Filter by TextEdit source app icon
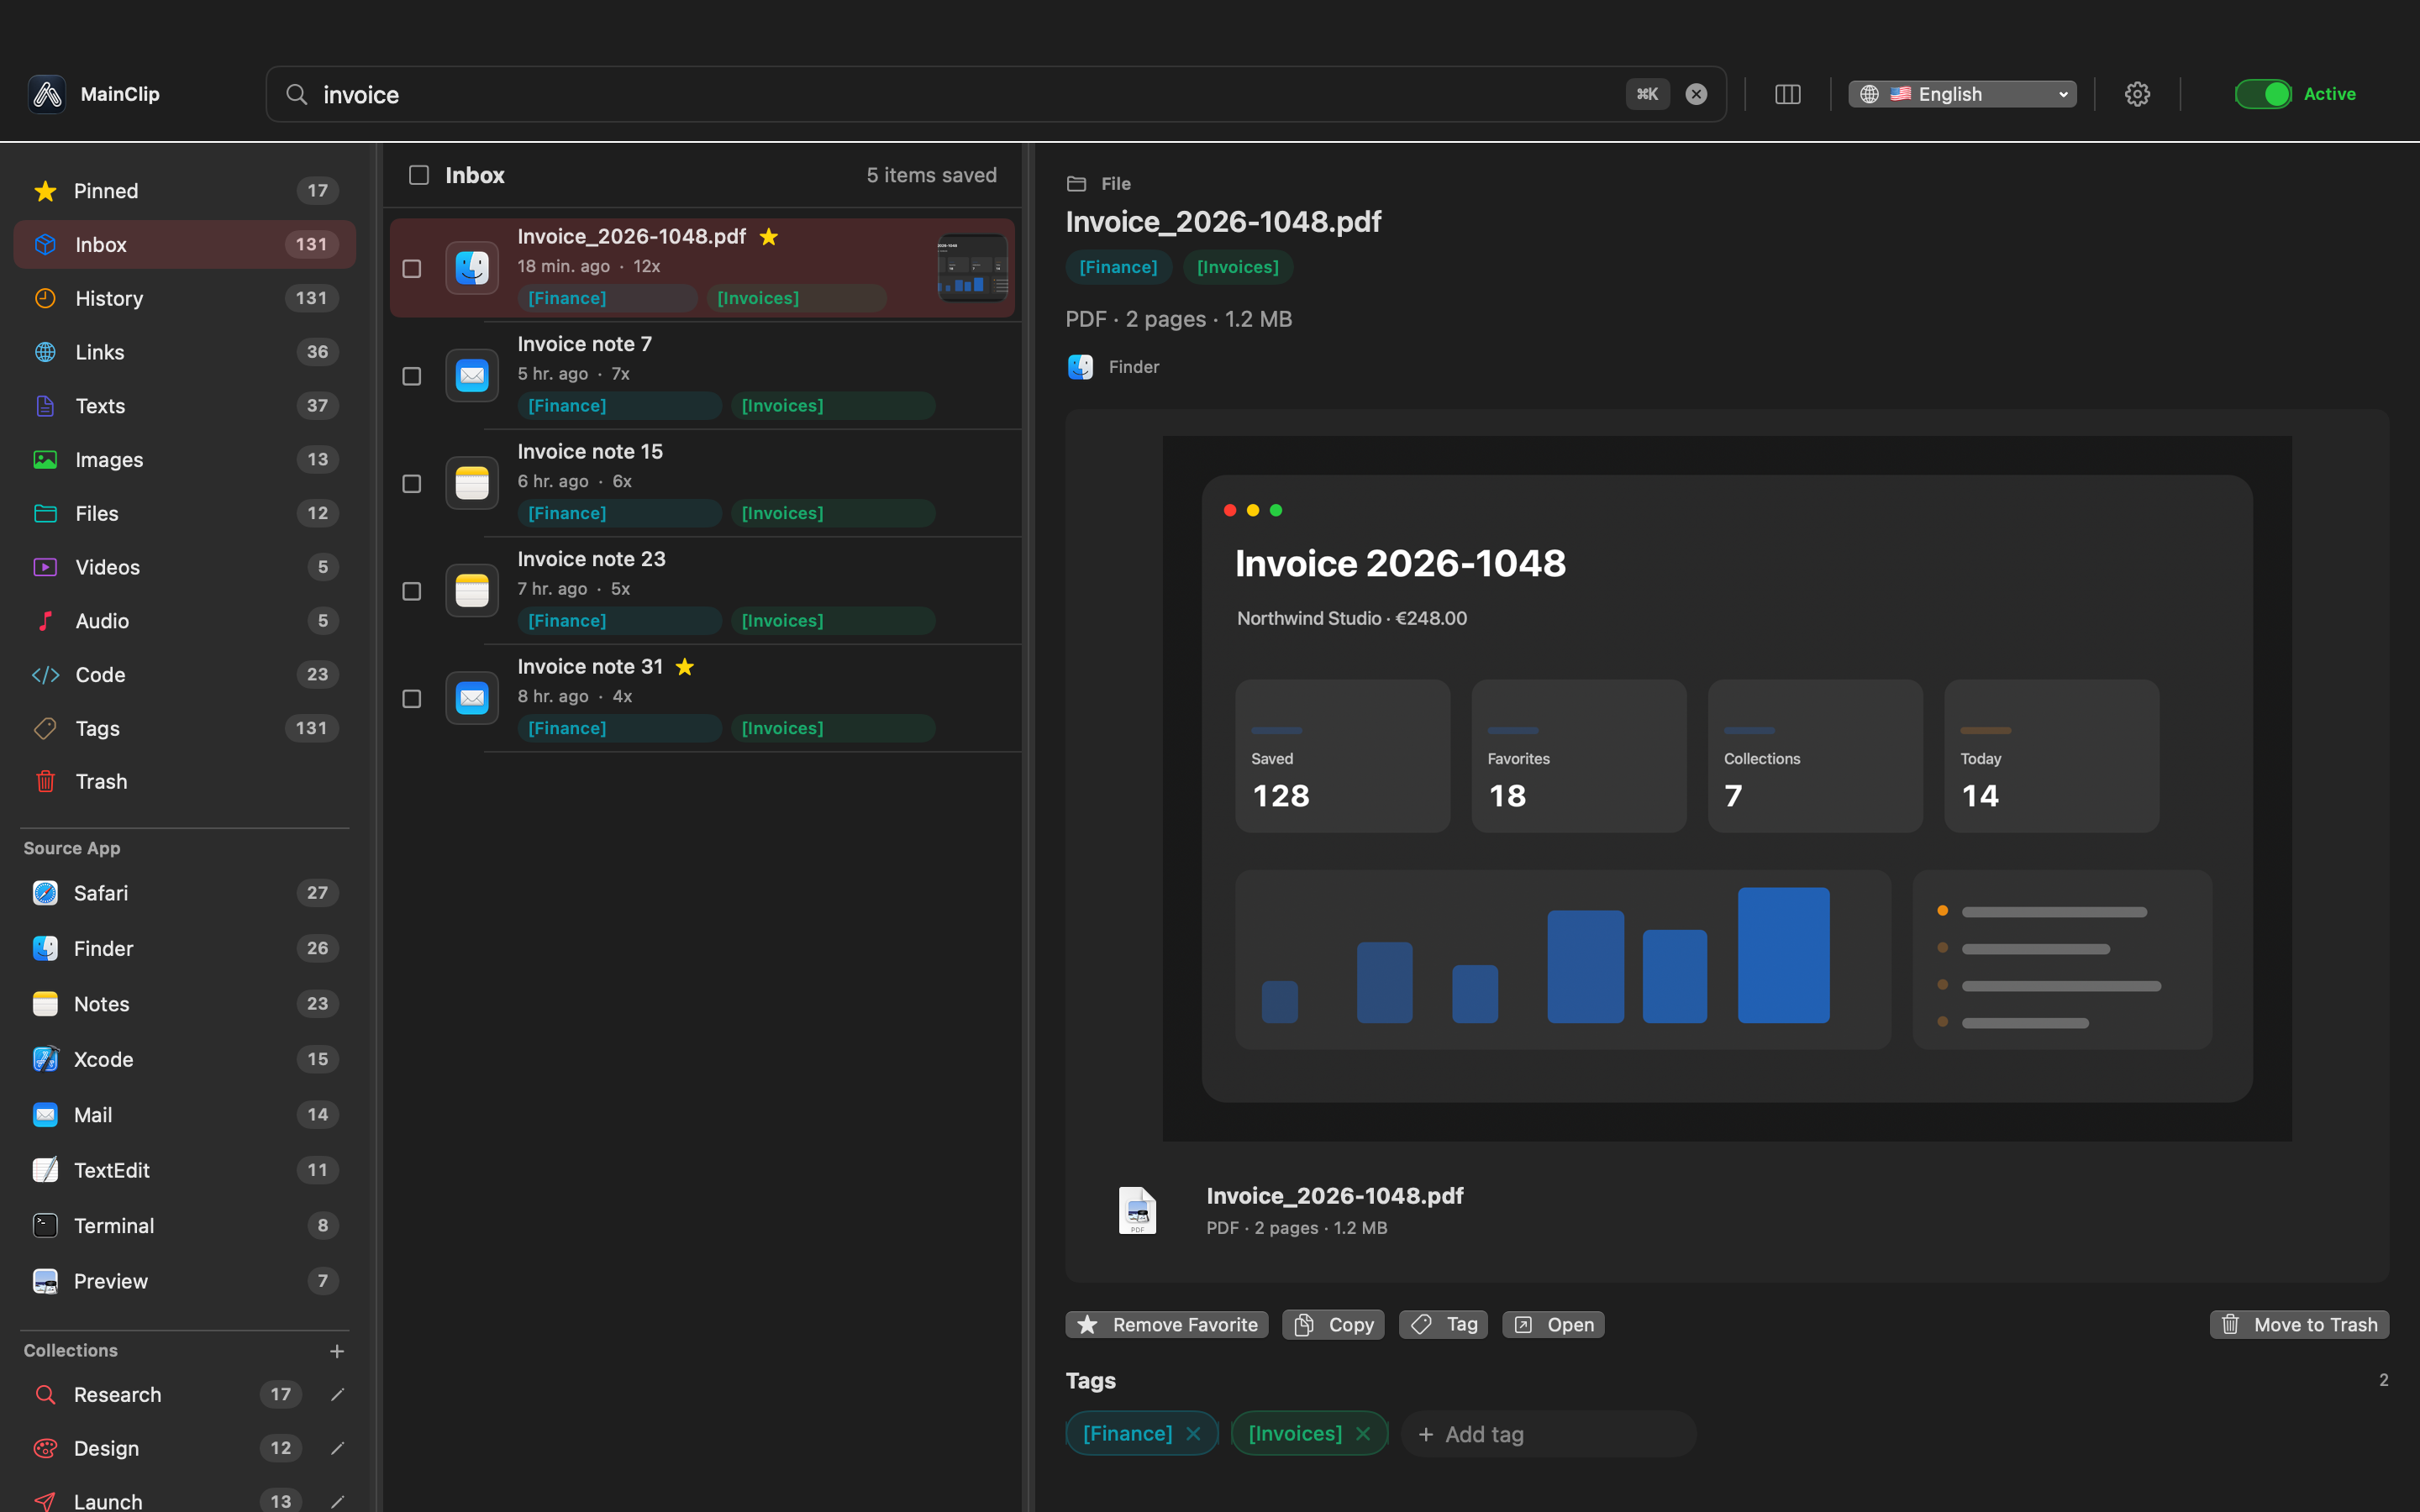The width and height of the screenshot is (2420, 1512). [45, 1170]
